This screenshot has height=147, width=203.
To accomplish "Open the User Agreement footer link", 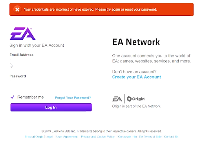I will click(67, 137).
